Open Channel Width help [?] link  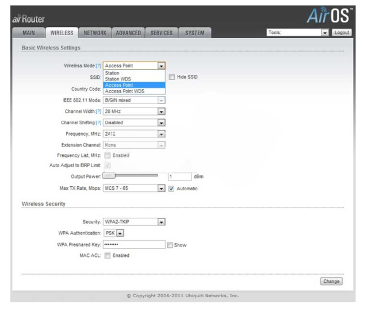[x=99, y=112]
